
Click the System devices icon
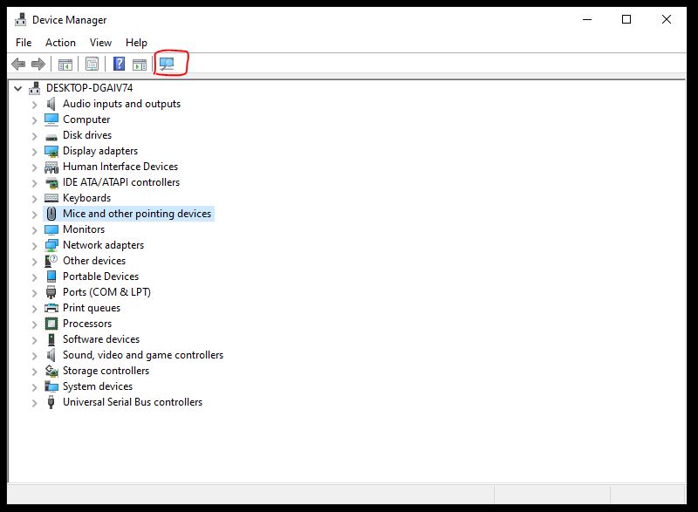pyautogui.click(x=51, y=386)
